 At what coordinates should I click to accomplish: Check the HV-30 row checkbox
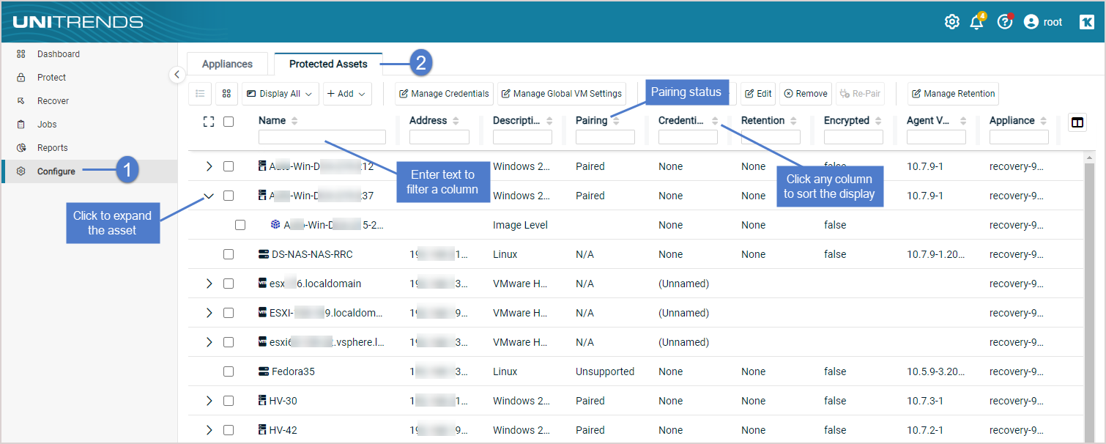(x=229, y=401)
